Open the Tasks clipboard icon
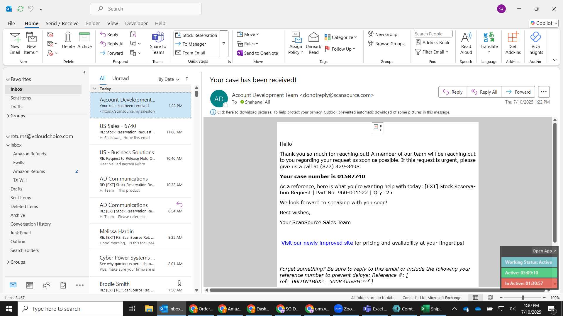The width and height of the screenshot is (563, 316). (x=63, y=285)
